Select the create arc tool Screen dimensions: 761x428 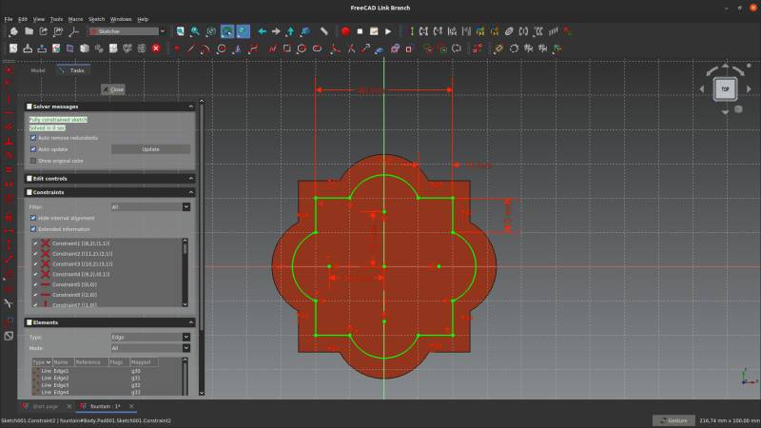(205, 49)
